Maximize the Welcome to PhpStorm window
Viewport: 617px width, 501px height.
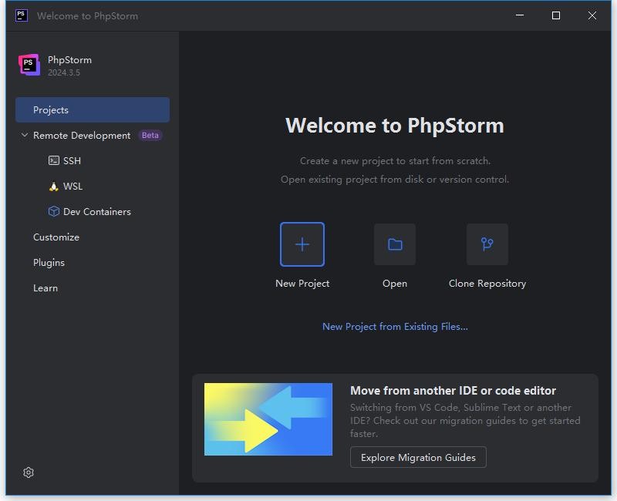click(x=556, y=15)
